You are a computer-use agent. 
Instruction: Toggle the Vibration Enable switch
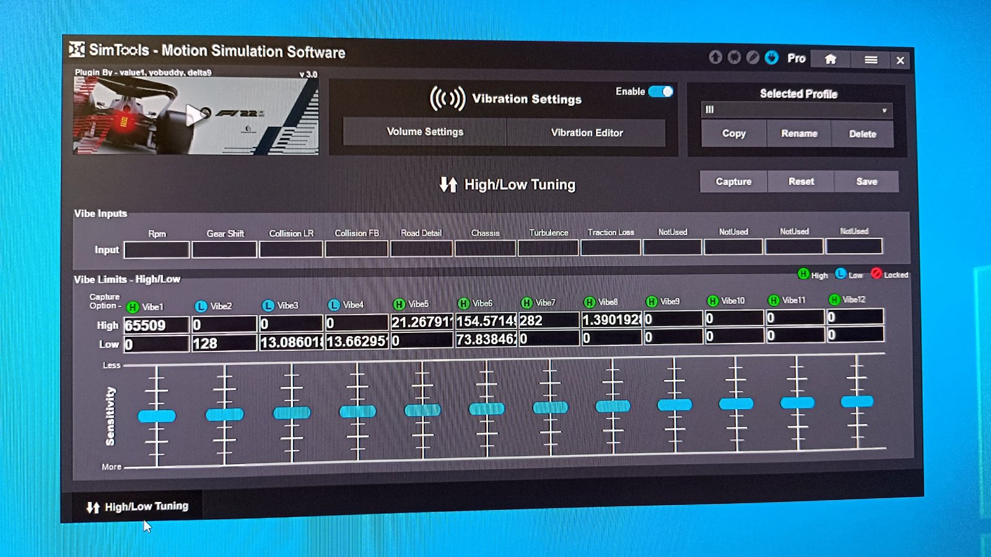pyautogui.click(x=661, y=92)
